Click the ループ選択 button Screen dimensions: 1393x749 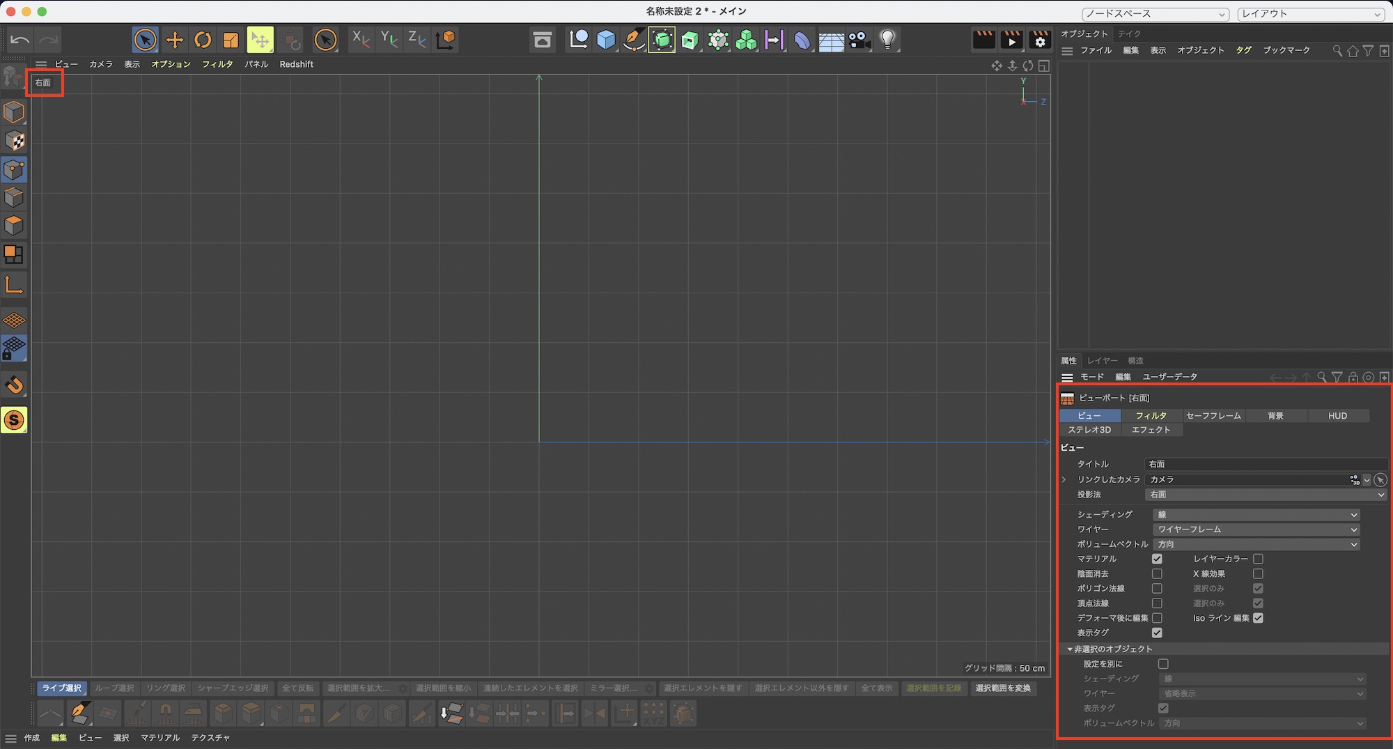(114, 688)
